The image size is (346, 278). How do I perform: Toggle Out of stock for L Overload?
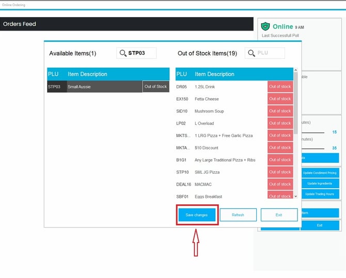click(x=280, y=123)
